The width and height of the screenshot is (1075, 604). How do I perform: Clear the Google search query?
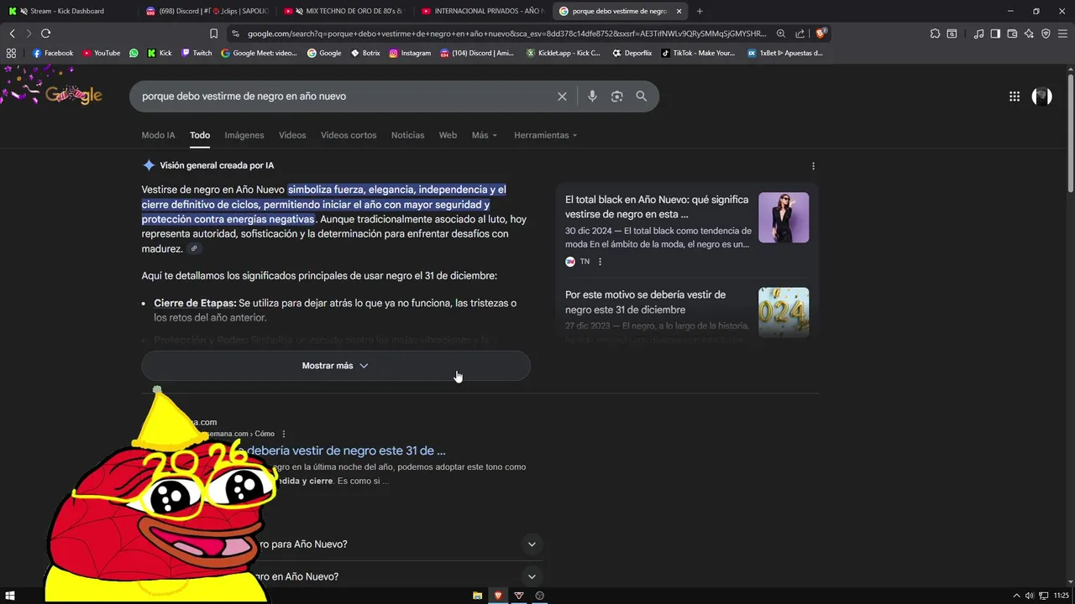pyautogui.click(x=562, y=96)
